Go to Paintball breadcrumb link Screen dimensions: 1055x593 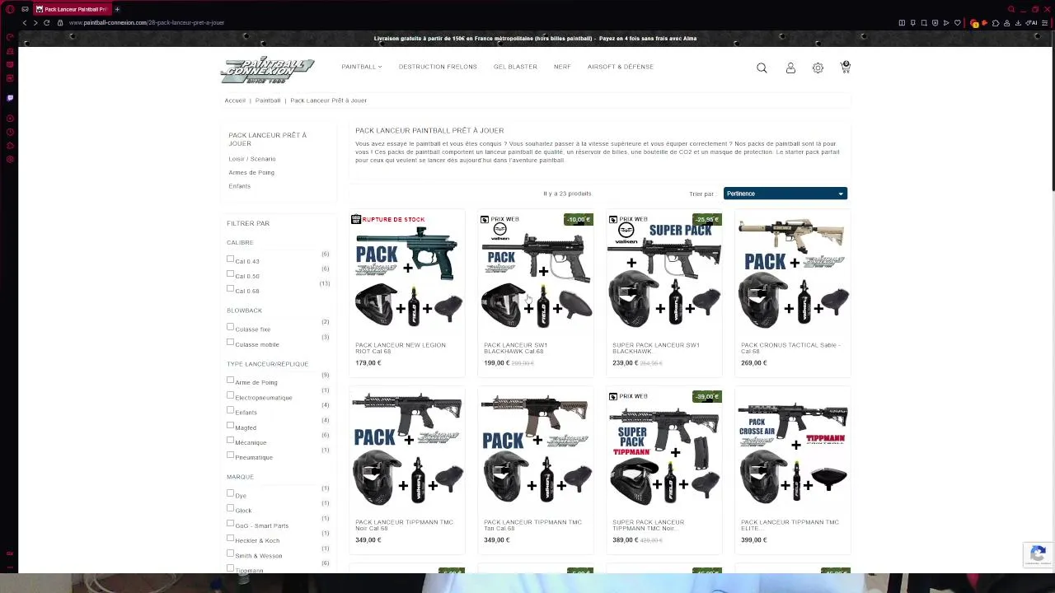[268, 100]
